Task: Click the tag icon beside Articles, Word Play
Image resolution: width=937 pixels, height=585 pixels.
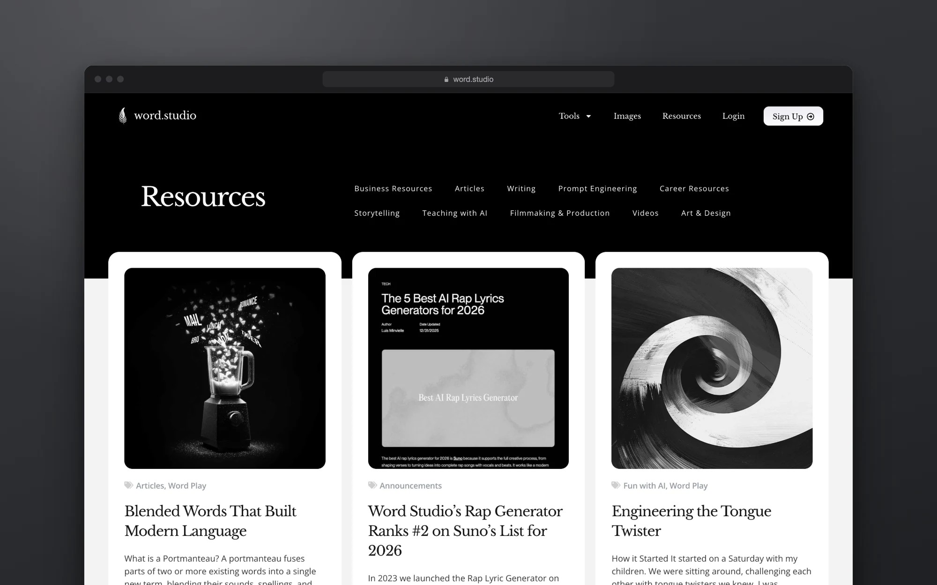Action: click(x=129, y=485)
